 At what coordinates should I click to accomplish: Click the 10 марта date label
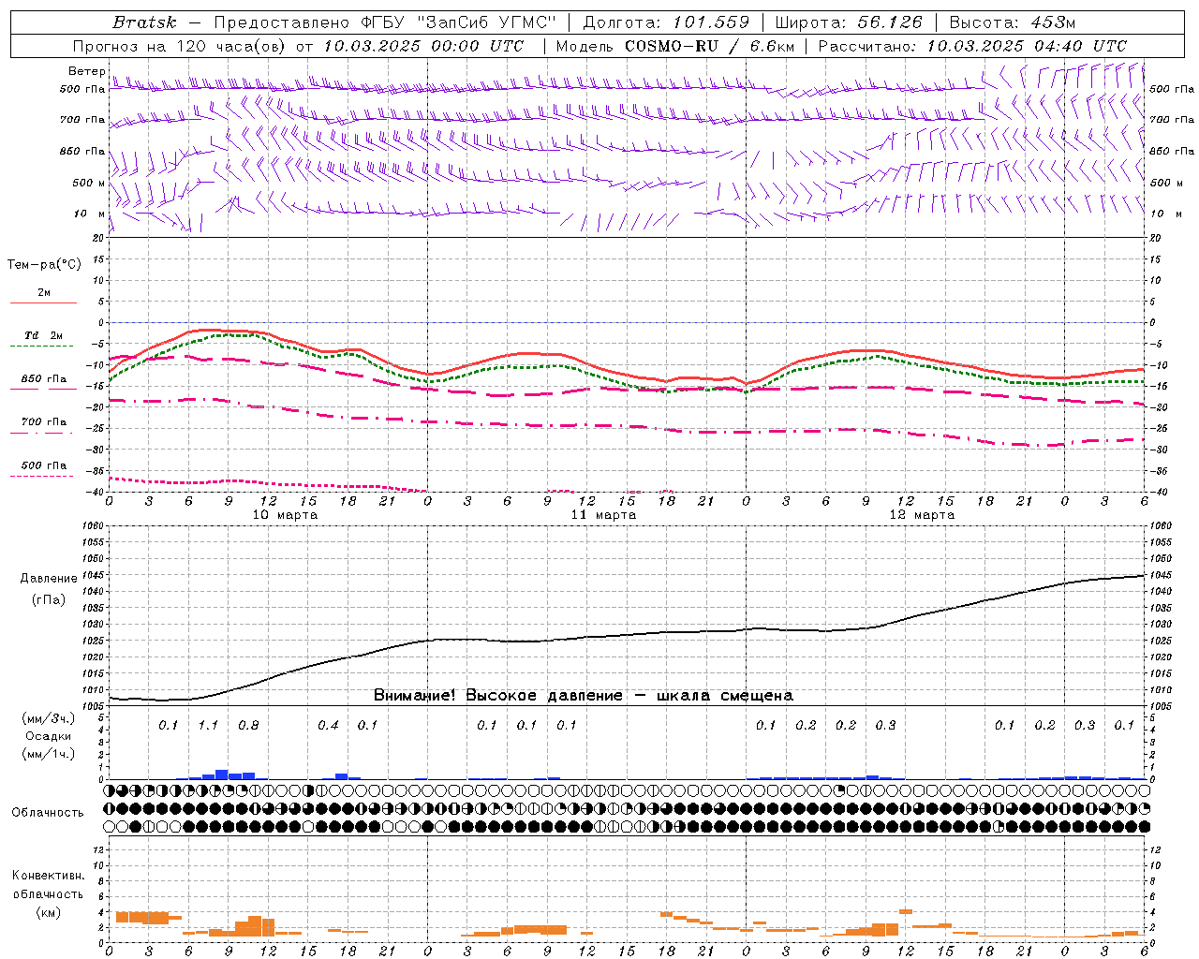coord(285,515)
